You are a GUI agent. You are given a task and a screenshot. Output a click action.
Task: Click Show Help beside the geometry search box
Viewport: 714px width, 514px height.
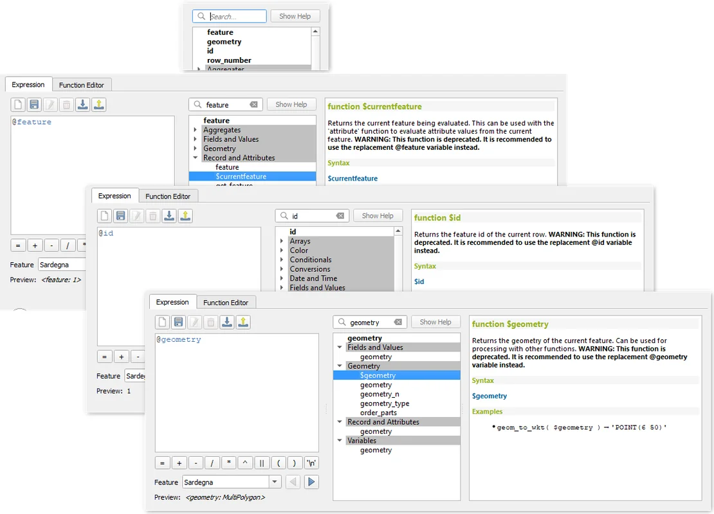click(x=435, y=322)
